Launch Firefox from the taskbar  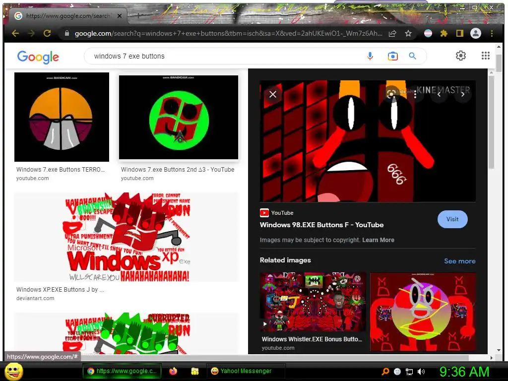173,371
